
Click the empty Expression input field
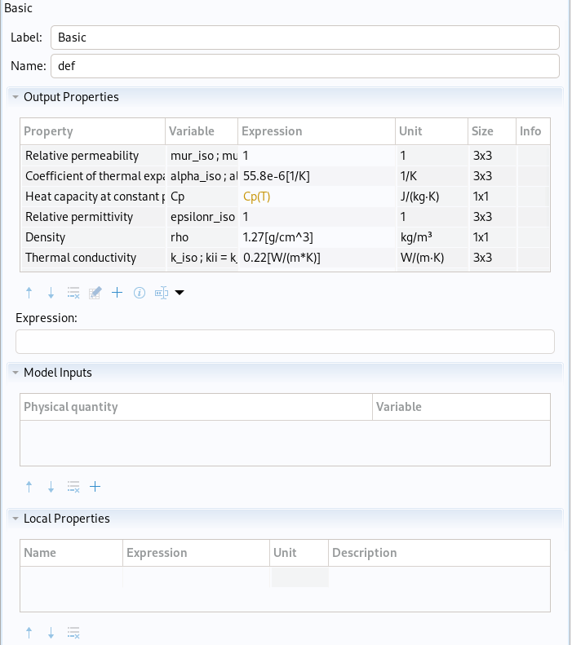[285, 342]
